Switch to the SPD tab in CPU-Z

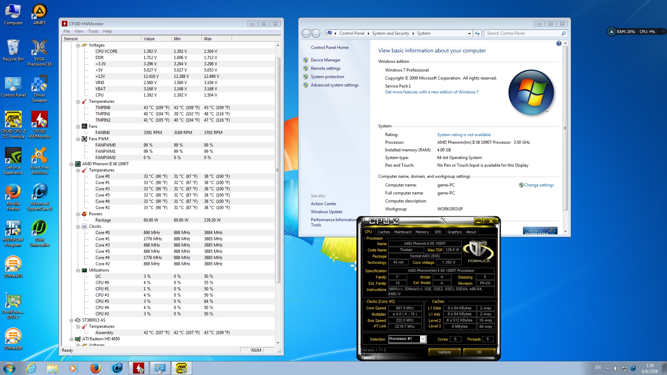click(x=438, y=232)
